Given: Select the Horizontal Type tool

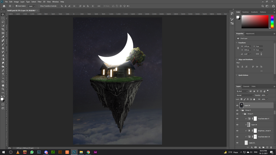Looking at the screenshot, I should (3, 74).
